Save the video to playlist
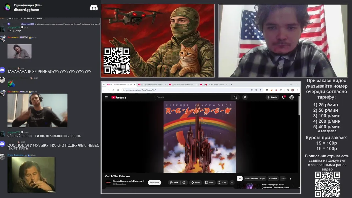Viewport: 352px width, 198px height. click(x=209, y=182)
